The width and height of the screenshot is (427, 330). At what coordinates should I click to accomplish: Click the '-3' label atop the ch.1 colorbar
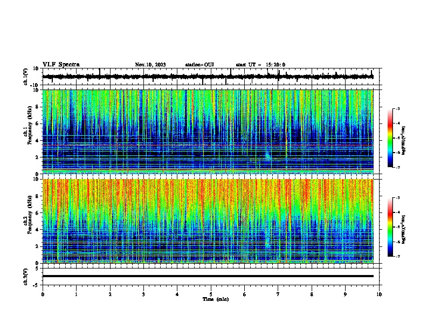pos(397,108)
